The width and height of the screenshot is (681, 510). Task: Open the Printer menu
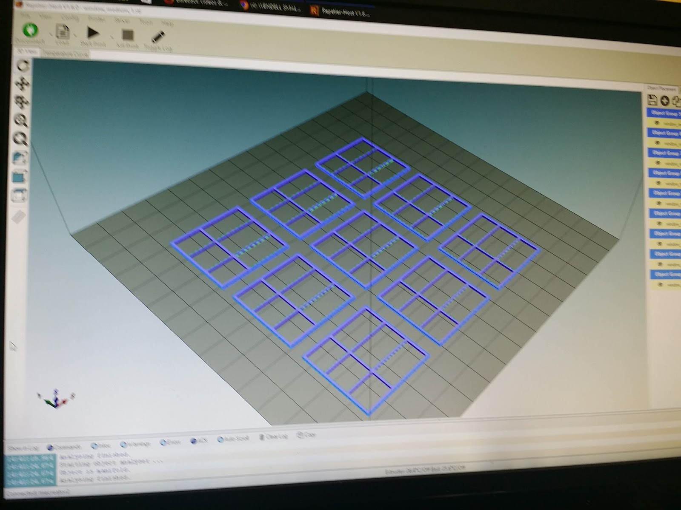click(x=96, y=19)
